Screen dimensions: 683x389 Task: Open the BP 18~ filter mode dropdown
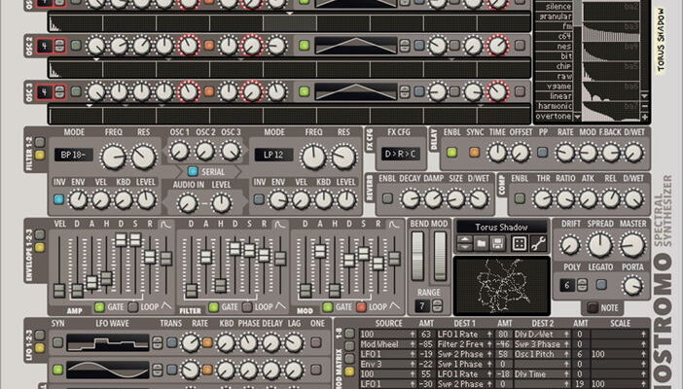coord(74,154)
